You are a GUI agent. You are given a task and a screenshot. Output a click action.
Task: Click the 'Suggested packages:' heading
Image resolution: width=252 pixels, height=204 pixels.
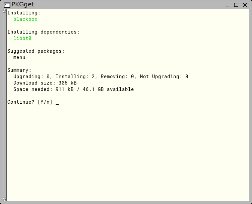[x=36, y=51]
